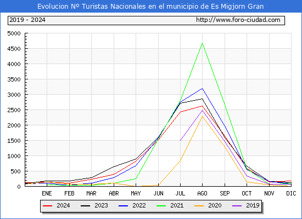Click the MAR month axis label
This screenshot has height=219, width=302.
pos(91,193)
